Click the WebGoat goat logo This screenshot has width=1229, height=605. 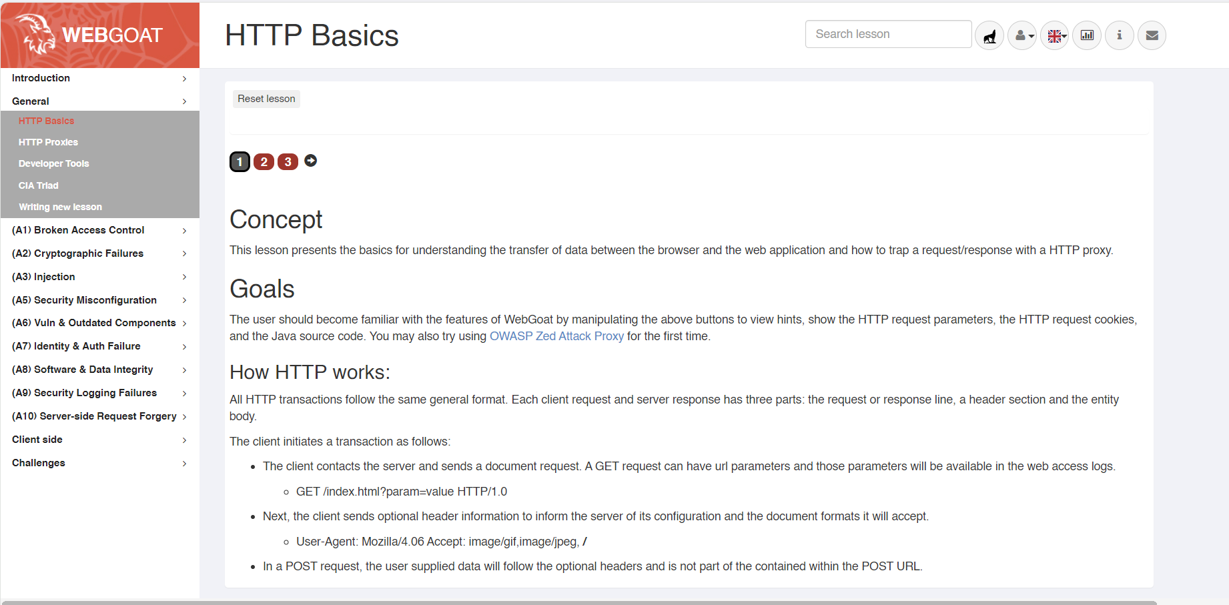coord(37,35)
